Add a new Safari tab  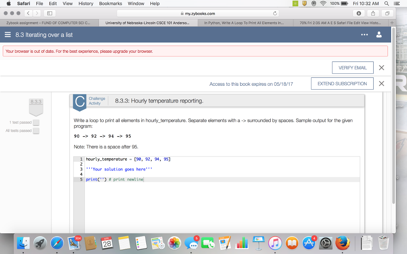(392, 23)
